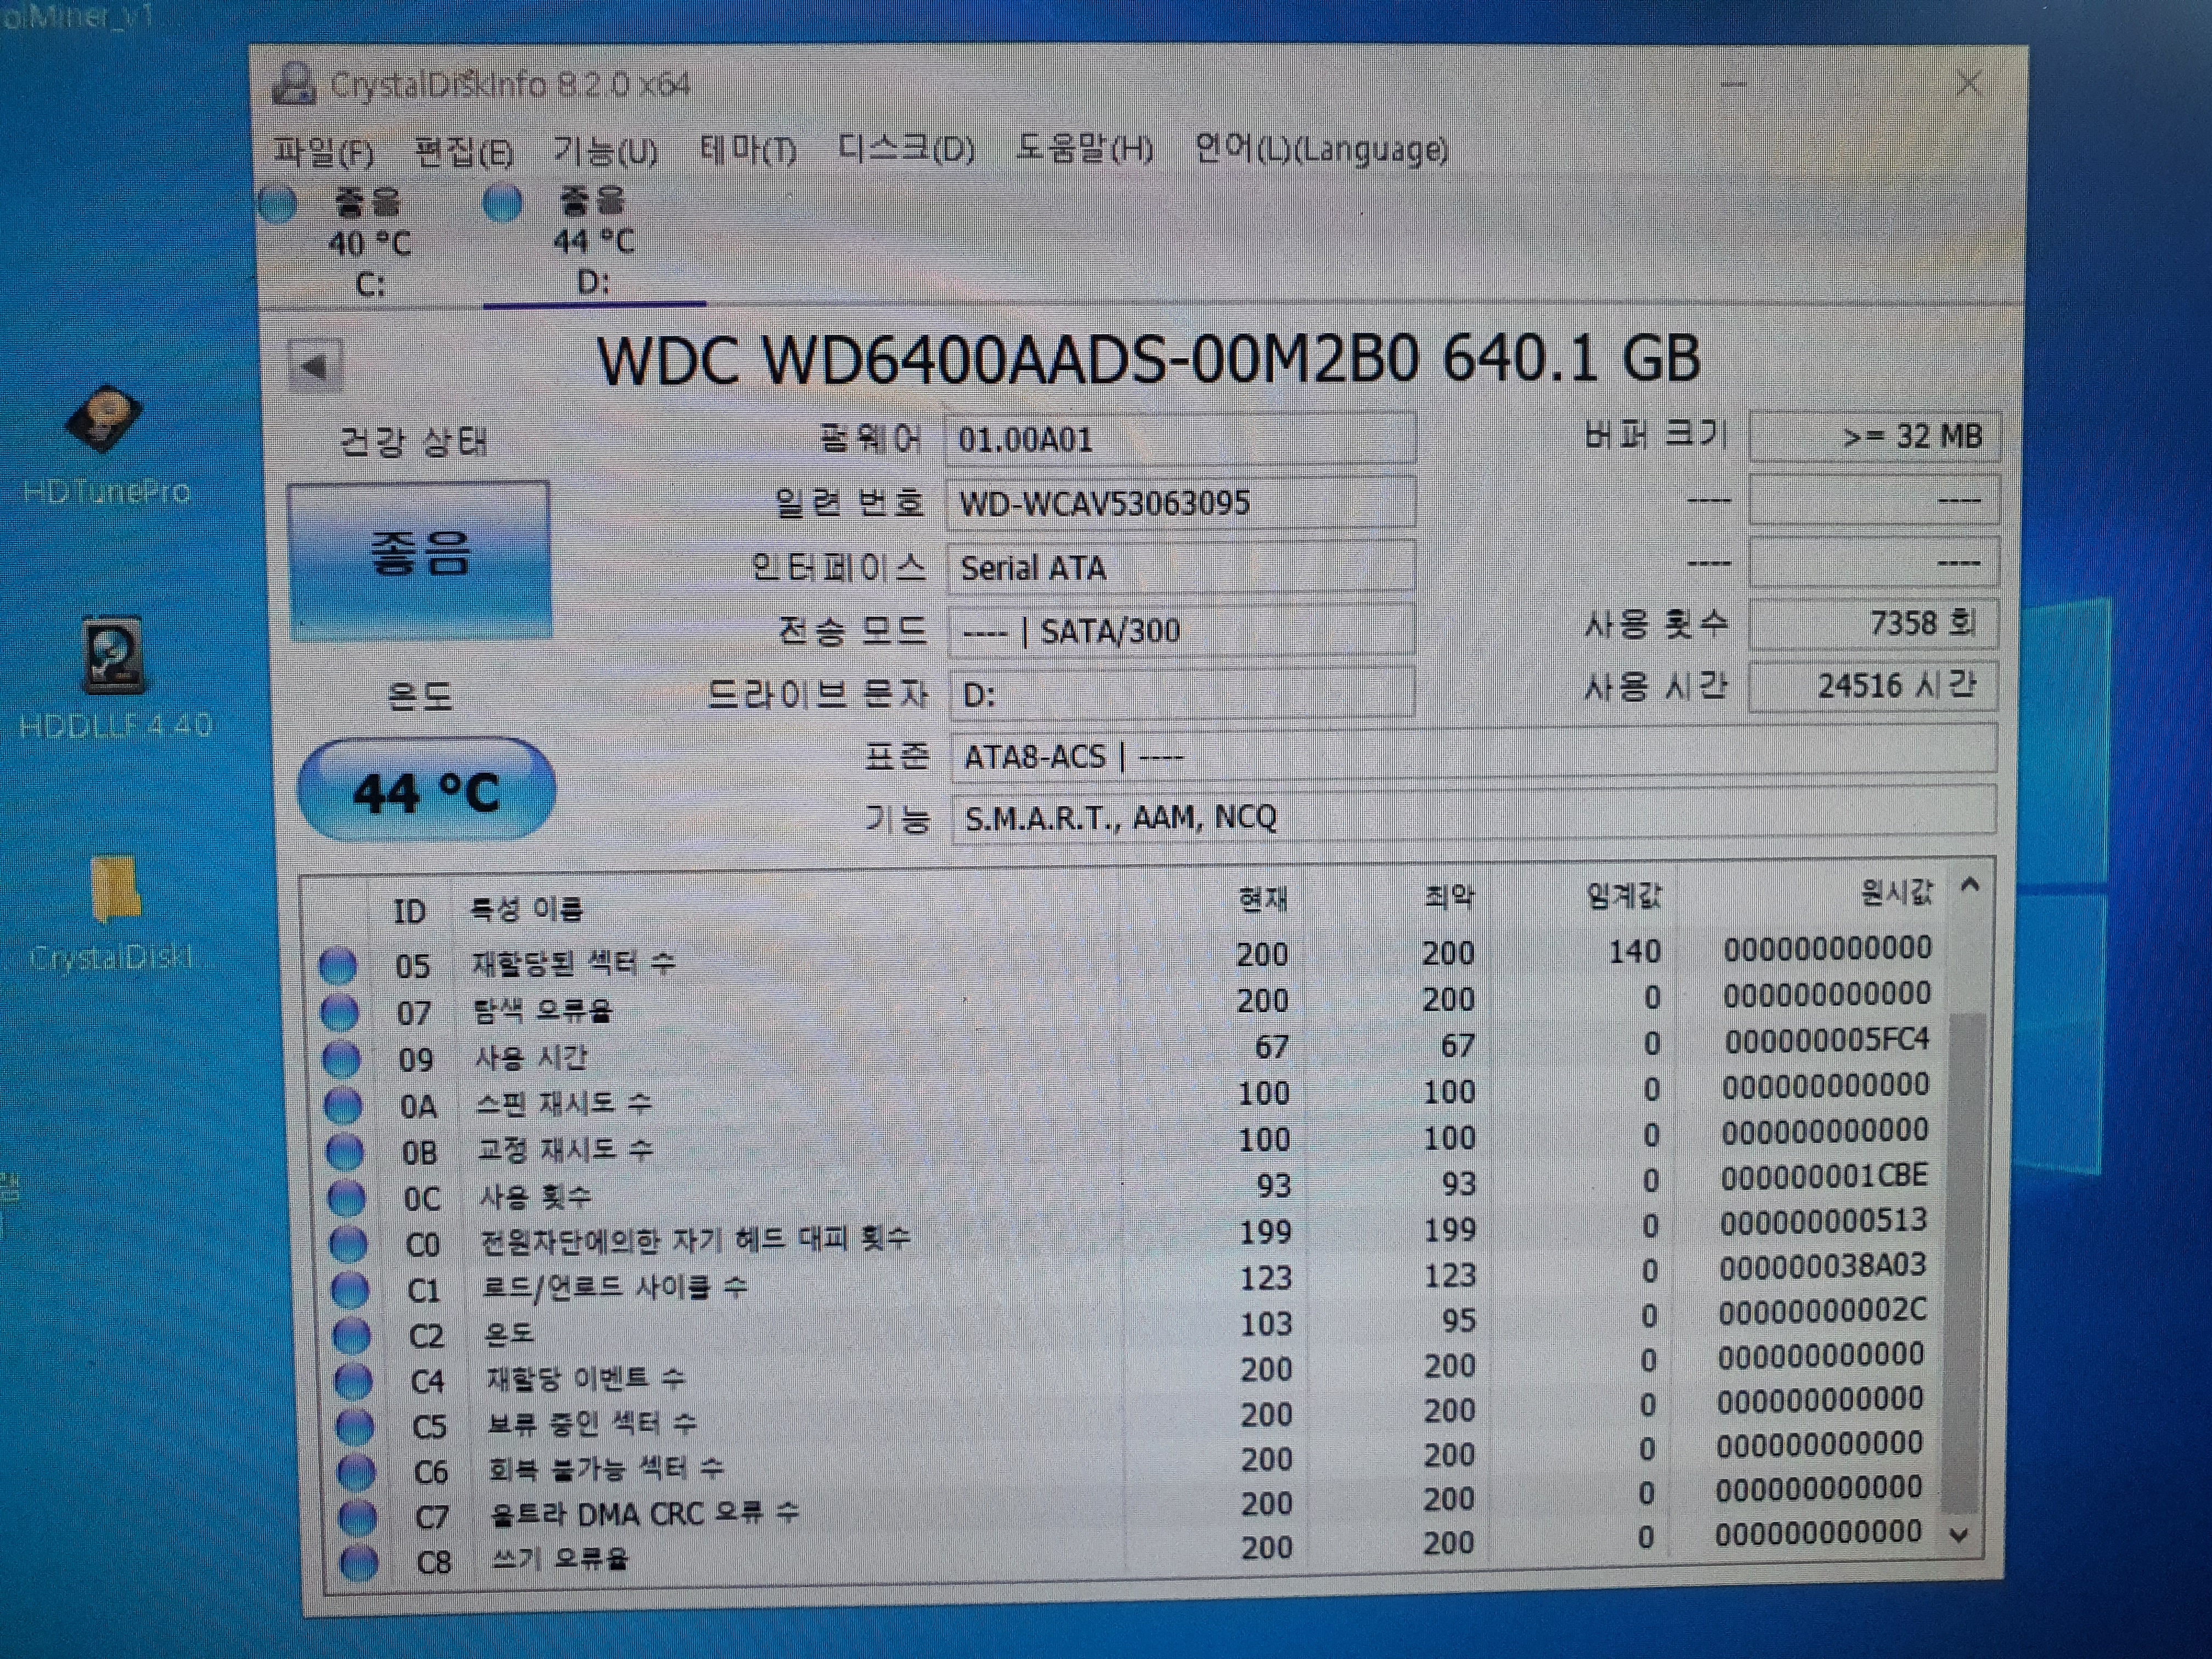The image size is (2212, 1659).
Task: Open the 테마(T) menu
Action: tap(748, 150)
